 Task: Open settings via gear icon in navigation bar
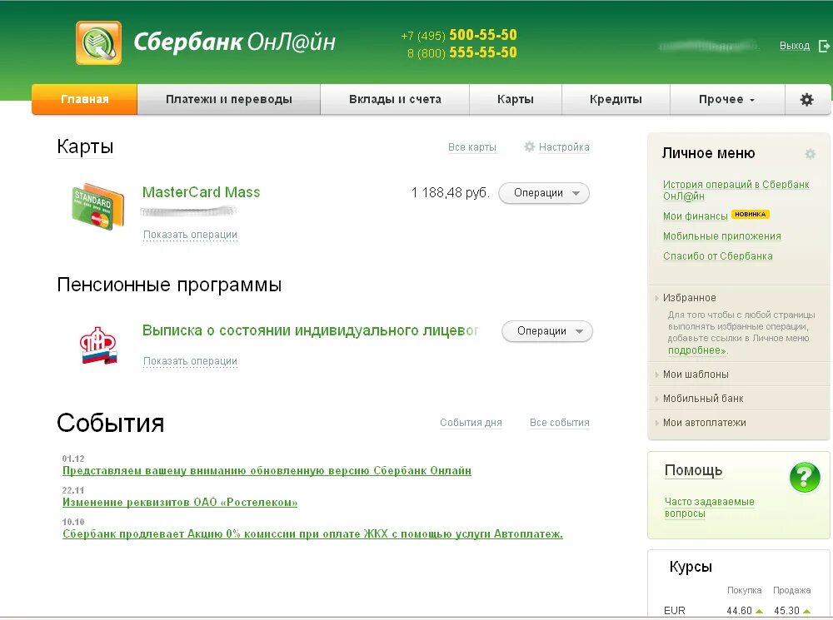pos(807,99)
